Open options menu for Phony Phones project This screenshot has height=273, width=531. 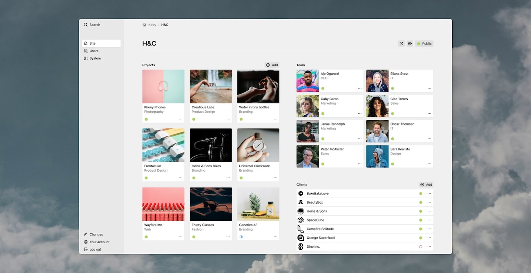pyautogui.click(x=181, y=119)
